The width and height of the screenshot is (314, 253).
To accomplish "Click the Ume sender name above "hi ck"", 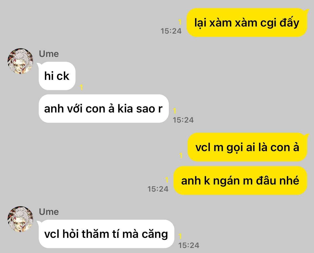I will pyautogui.click(x=49, y=54).
